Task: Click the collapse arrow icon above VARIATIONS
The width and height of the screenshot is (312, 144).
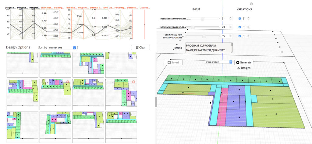Action: click(251, 4)
